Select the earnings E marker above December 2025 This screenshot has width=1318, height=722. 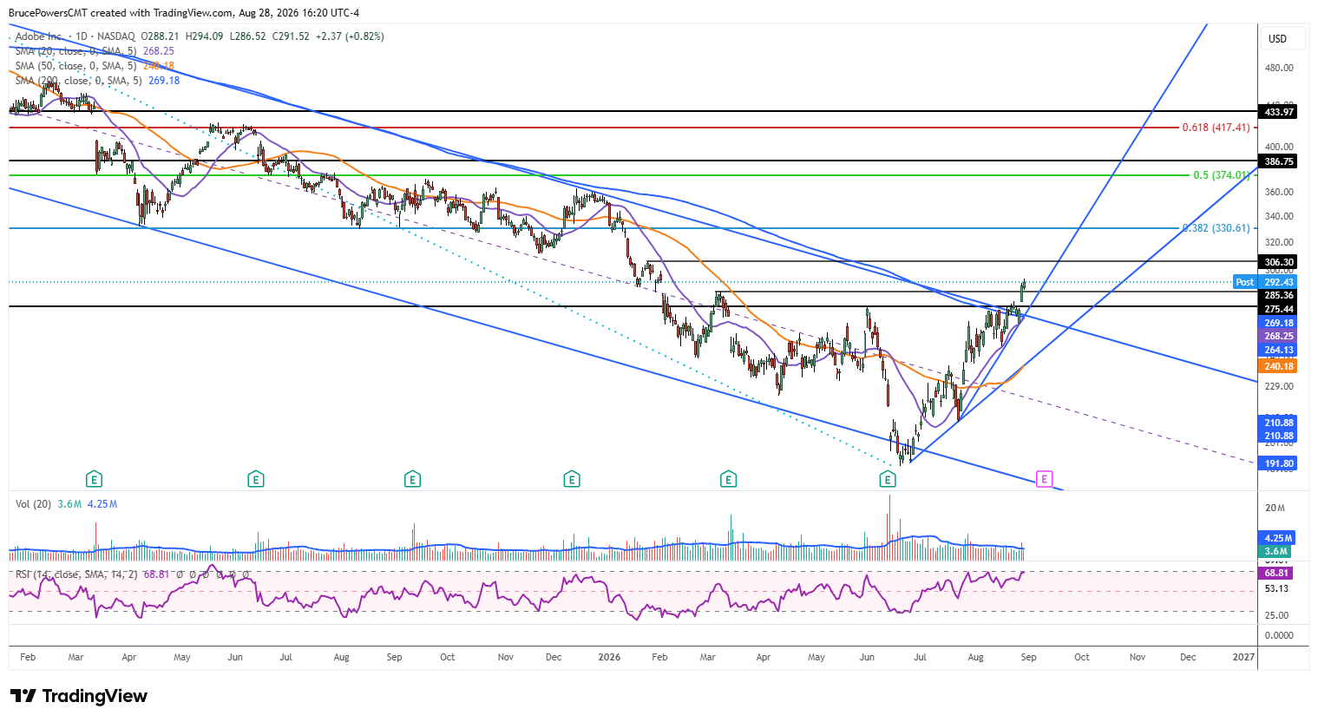coord(571,479)
